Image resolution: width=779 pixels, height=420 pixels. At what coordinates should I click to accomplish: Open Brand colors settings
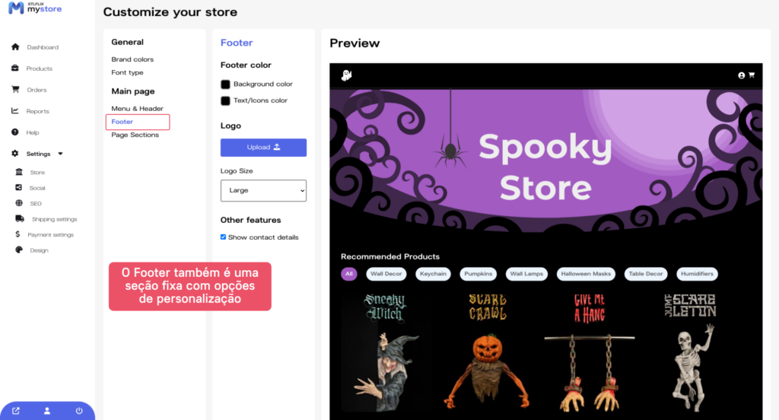click(x=132, y=59)
